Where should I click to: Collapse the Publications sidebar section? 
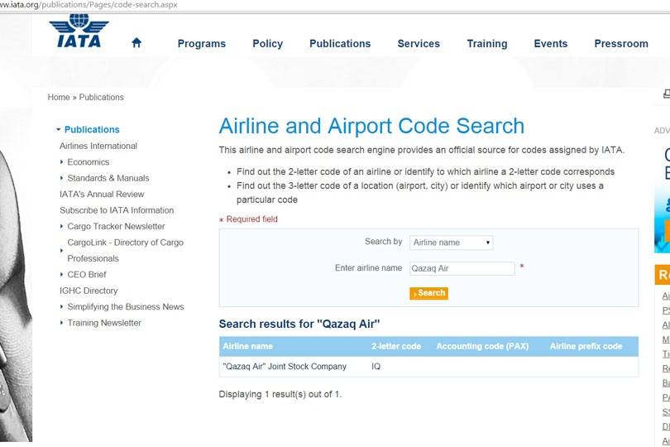click(x=91, y=130)
